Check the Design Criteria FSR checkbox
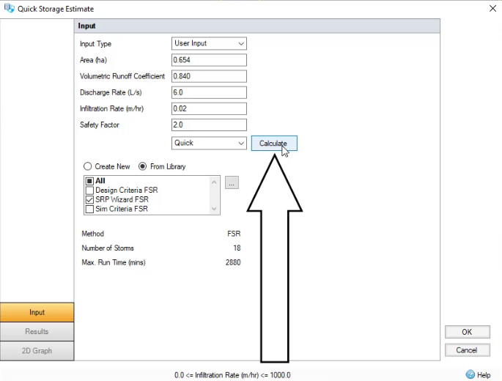Screen dimensions: 502x381 click(x=89, y=190)
